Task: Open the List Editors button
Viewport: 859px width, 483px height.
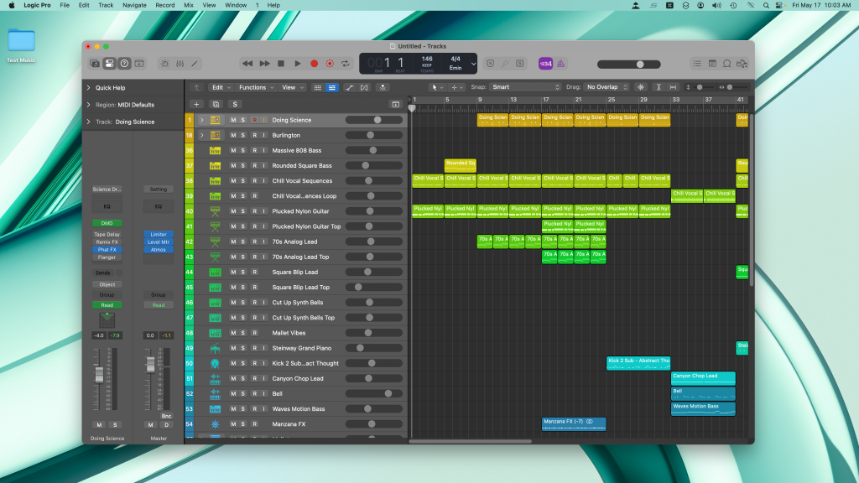Action: pos(697,64)
